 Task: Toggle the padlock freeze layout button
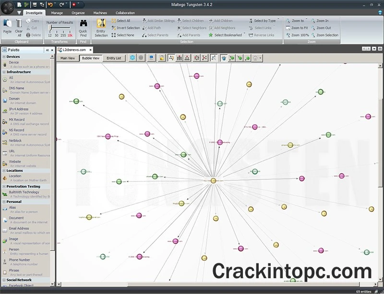coord(161,58)
